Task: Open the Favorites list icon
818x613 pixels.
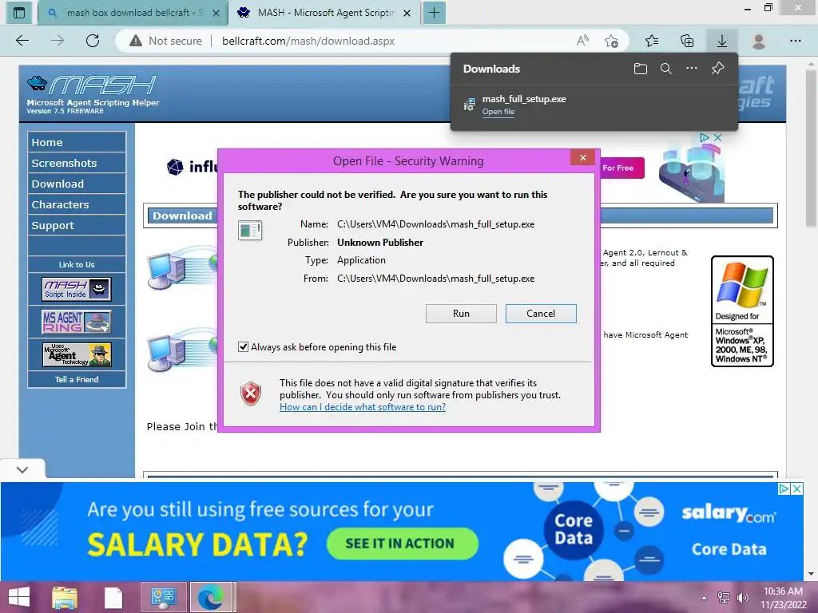Action: coord(652,41)
